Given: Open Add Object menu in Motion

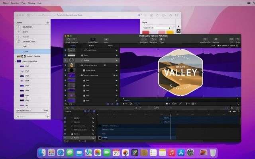Looking at the screenshot, I should [143, 39].
